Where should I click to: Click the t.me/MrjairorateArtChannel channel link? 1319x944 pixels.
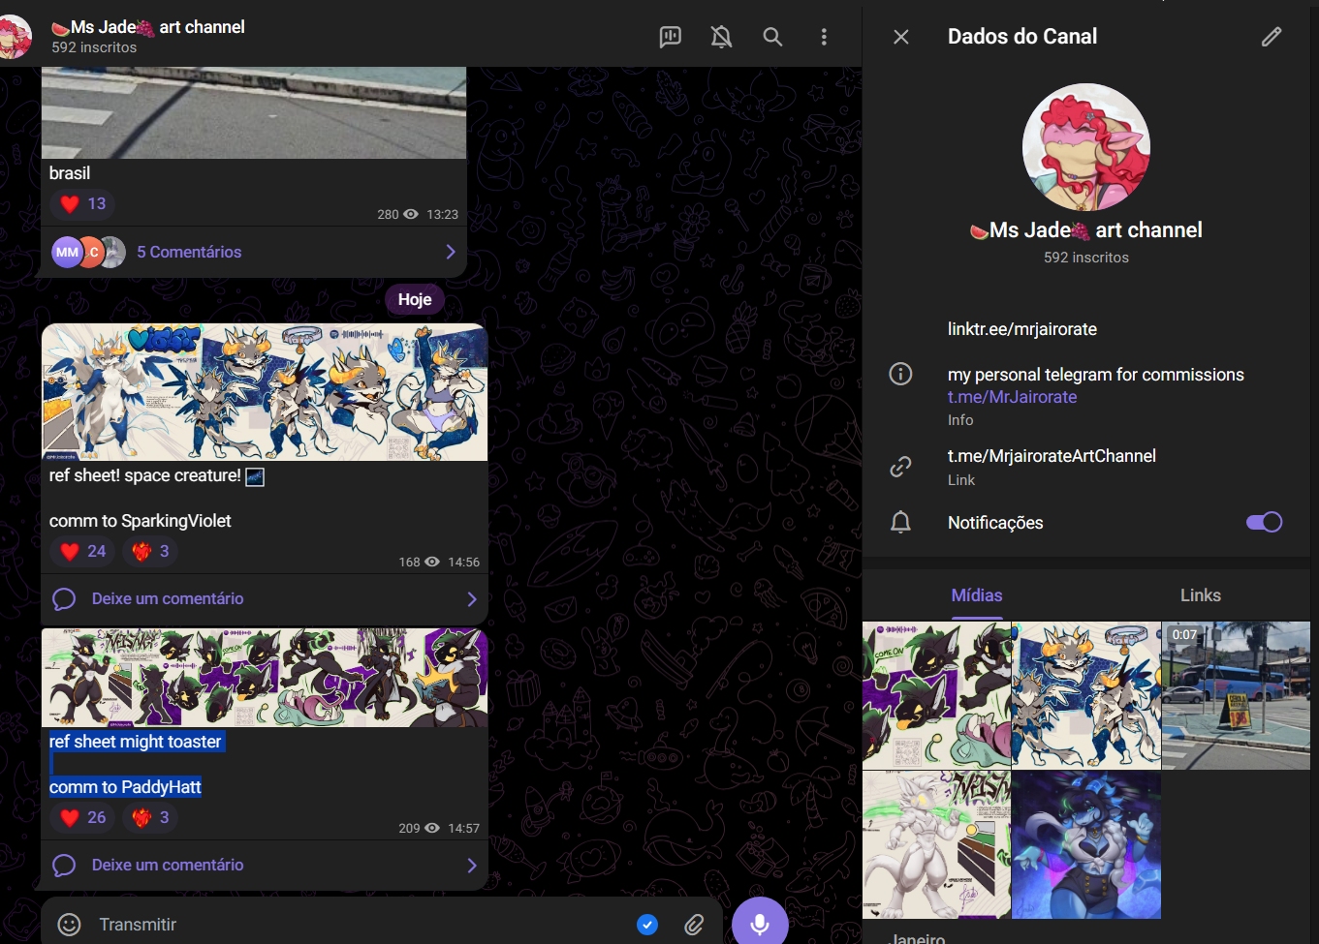point(1052,456)
